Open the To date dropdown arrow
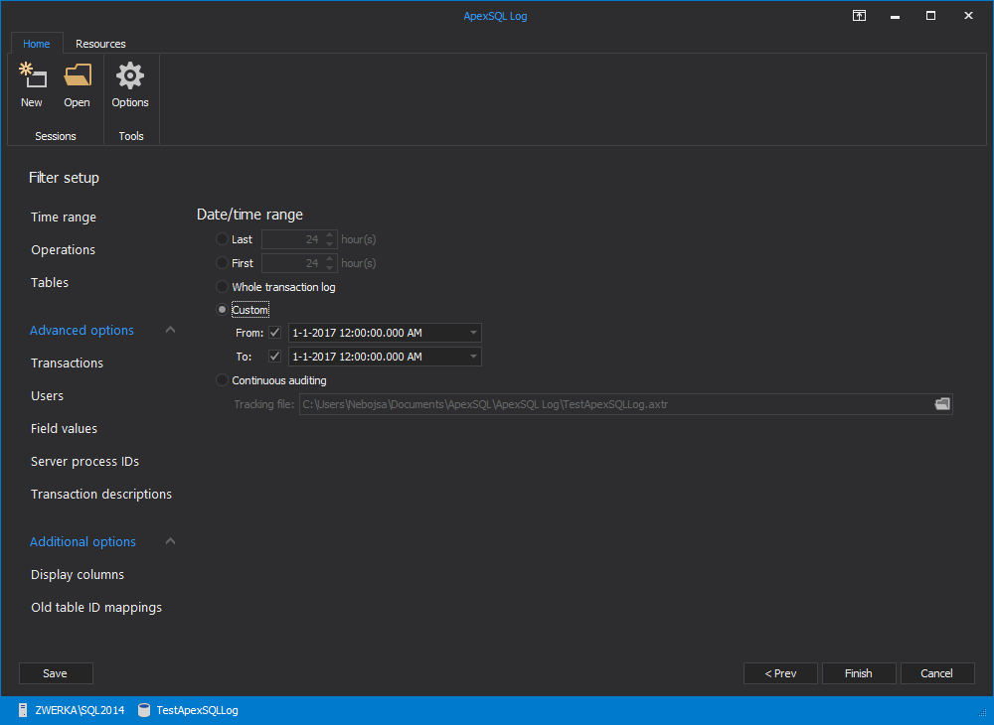Image resolution: width=994 pixels, height=725 pixels. pyautogui.click(x=473, y=357)
